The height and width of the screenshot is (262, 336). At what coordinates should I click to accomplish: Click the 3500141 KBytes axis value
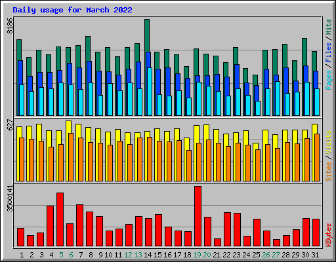[10, 198]
